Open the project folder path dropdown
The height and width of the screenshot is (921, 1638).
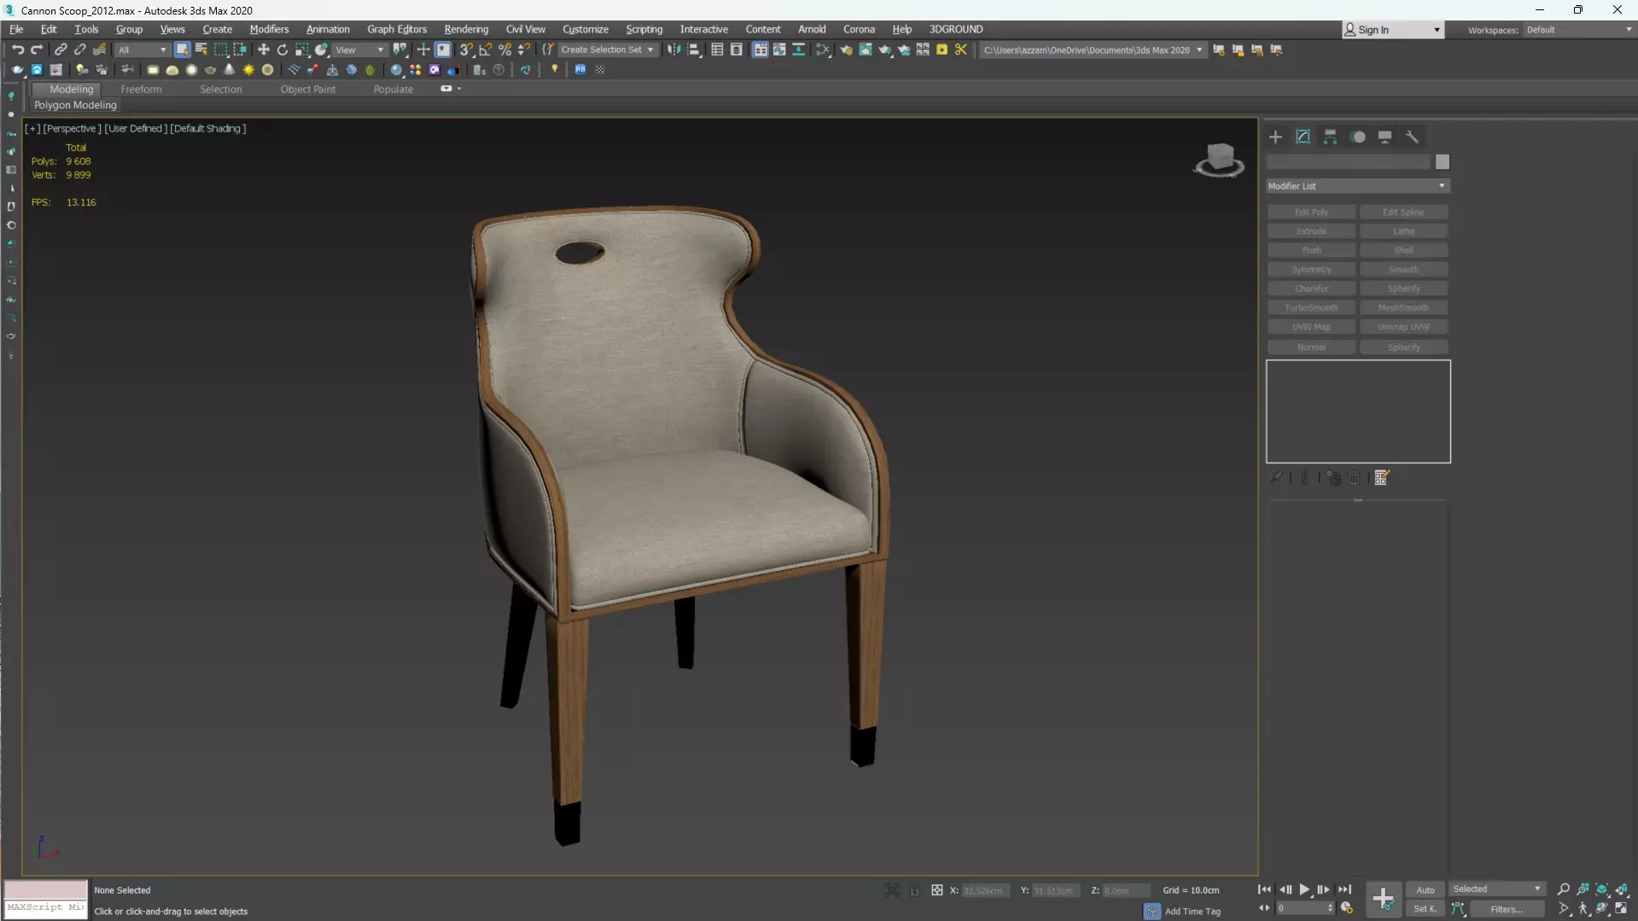pyautogui.click(x=1093, y=50)
